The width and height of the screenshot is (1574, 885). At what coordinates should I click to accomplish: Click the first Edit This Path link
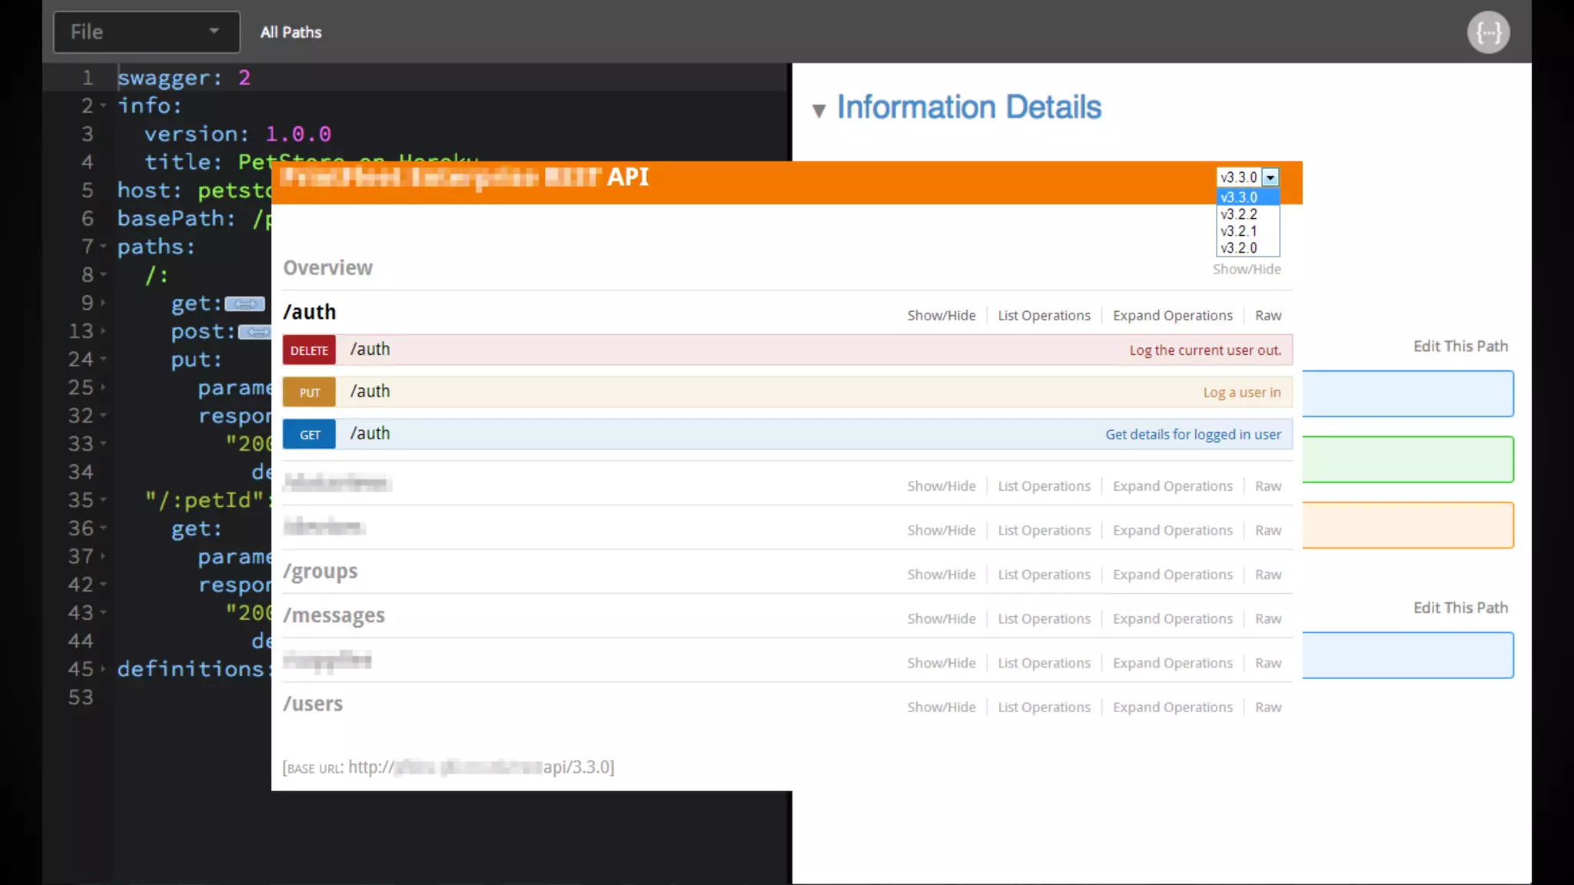coord(1459,346)
